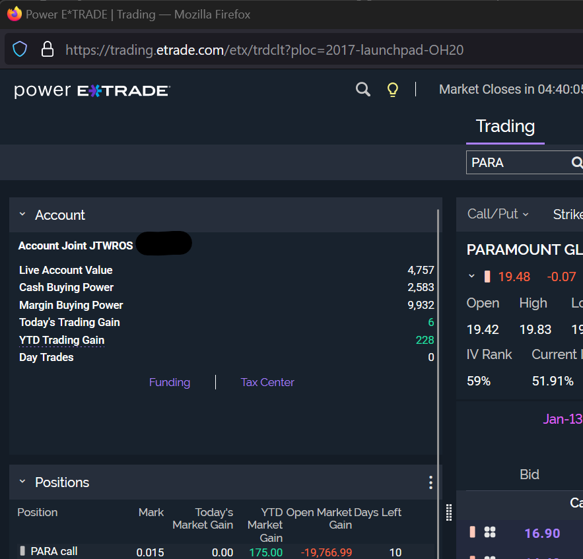Screen dimensions: 583x559
Task: Click the search icon in PARA symbol box
Action: tap(576, 162)
